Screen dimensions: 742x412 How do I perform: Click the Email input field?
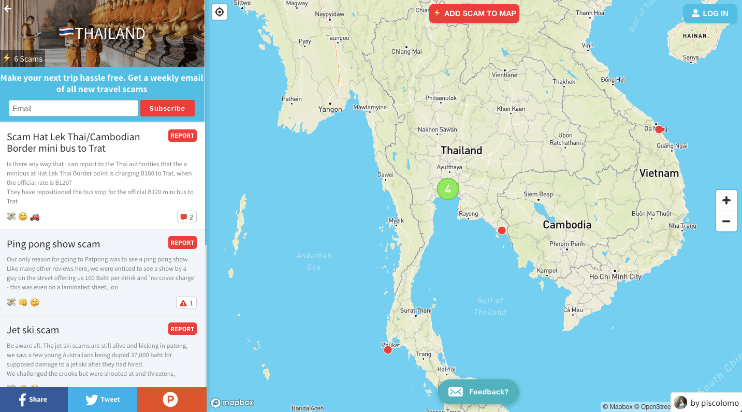pyautogui.click(x=74, y=108)
